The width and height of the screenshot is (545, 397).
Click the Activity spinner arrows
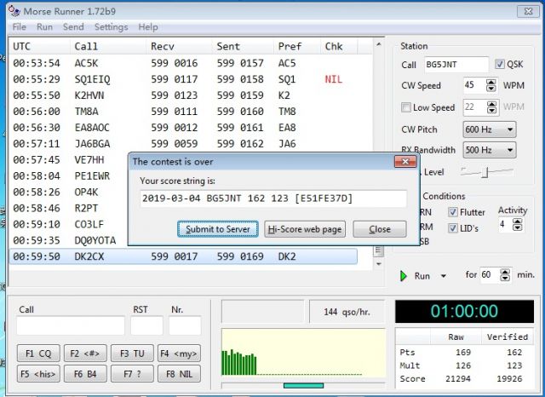517,225
